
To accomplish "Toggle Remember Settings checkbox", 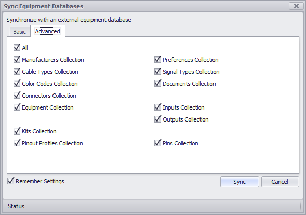I will pos(10,181).
